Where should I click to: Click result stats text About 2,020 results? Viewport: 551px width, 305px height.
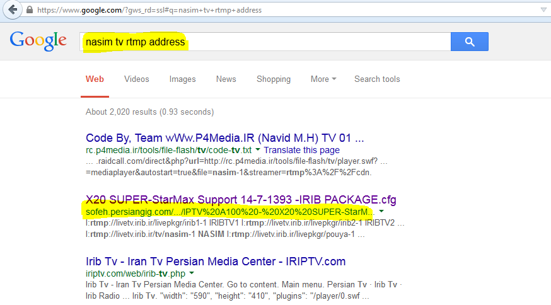pyautogui.click(x=149, y=112)
